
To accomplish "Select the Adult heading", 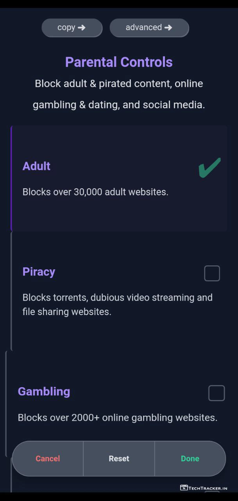I will click(36, 166).
